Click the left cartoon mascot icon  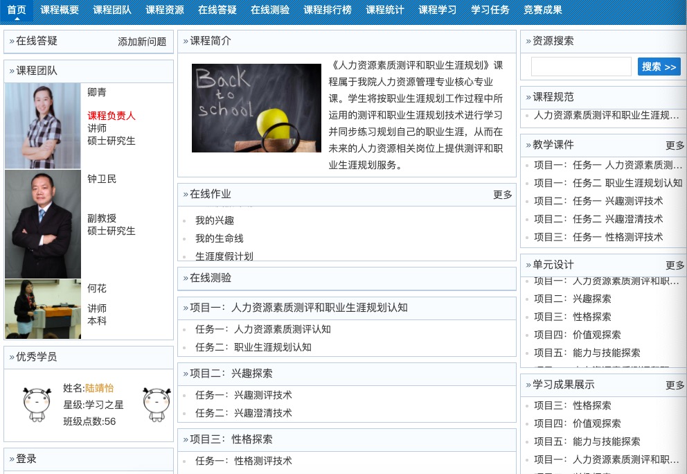37,404
